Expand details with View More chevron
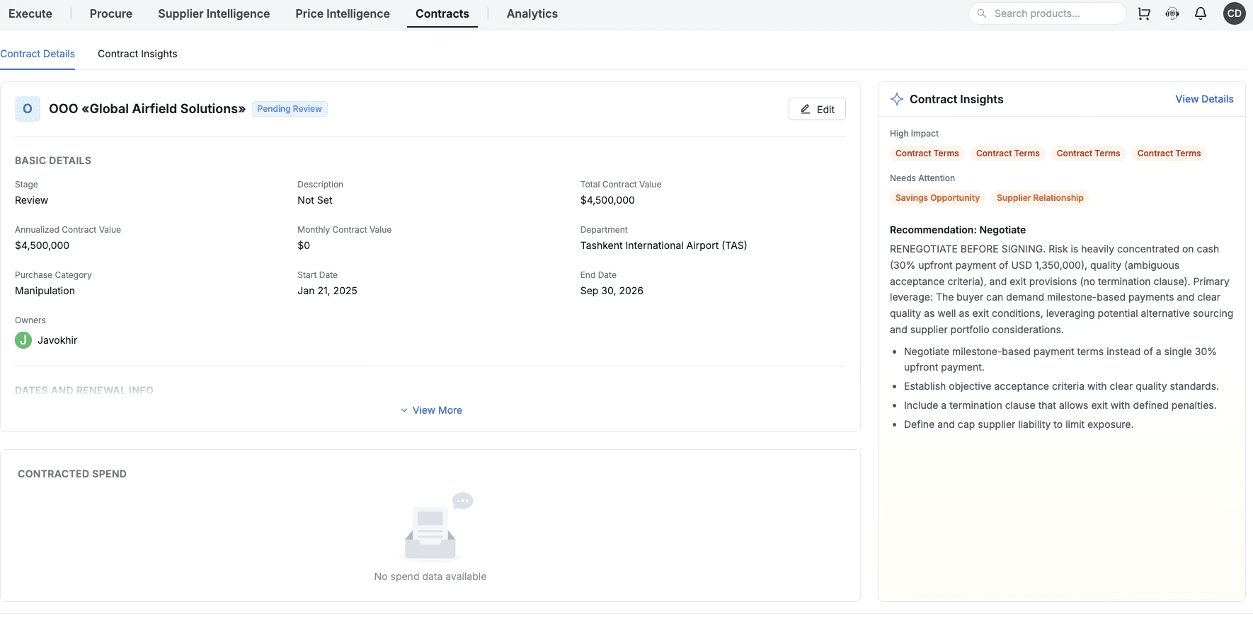 (404, 410)
